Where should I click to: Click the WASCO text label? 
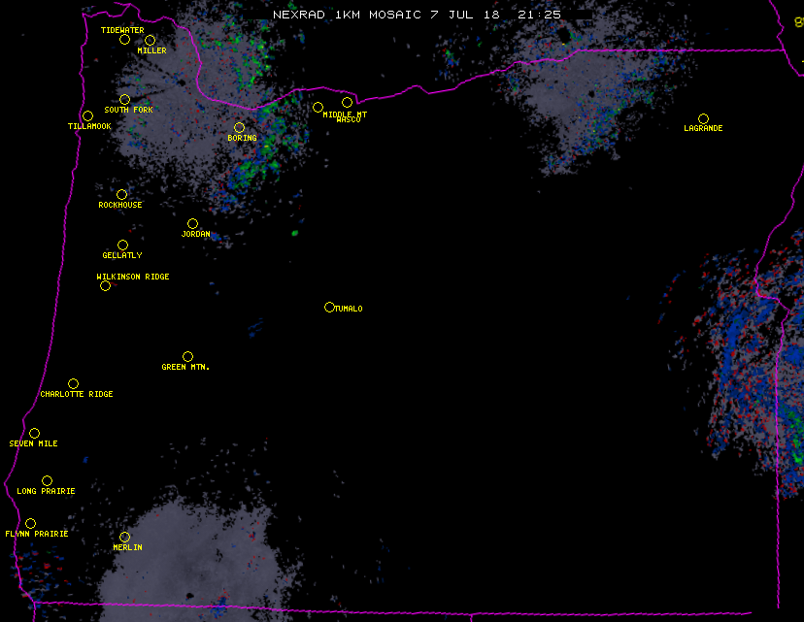[348, 120]
